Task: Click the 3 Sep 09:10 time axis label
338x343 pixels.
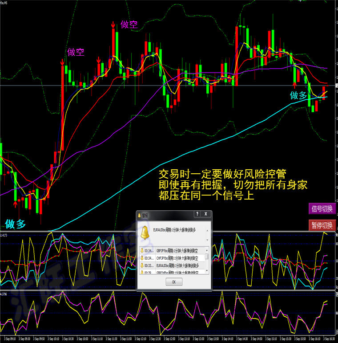Action: coord(10,339)
